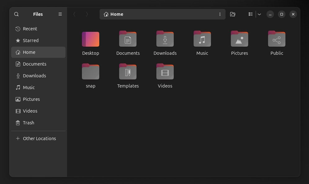The image size is (309, 184).
Task: Go back with the left arrow
Action: tap(74, 14)
